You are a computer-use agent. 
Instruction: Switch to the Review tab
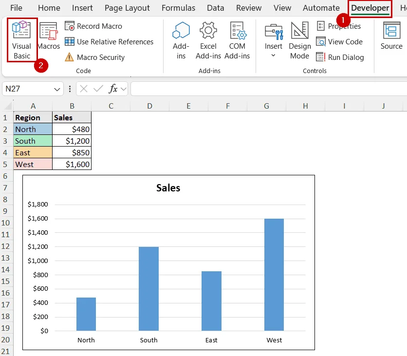pos(249,8)
